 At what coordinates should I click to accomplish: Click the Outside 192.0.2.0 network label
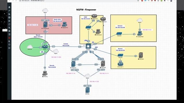[x=66, y=45]
